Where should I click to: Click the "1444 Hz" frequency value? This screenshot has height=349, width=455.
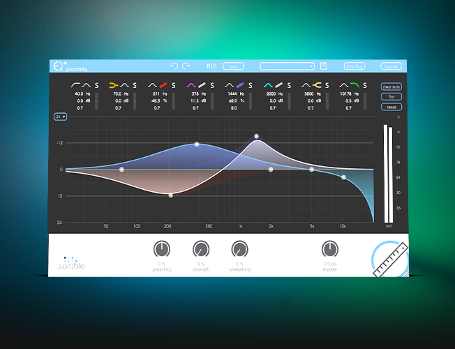pyautogui.click(x=236, y=94)
